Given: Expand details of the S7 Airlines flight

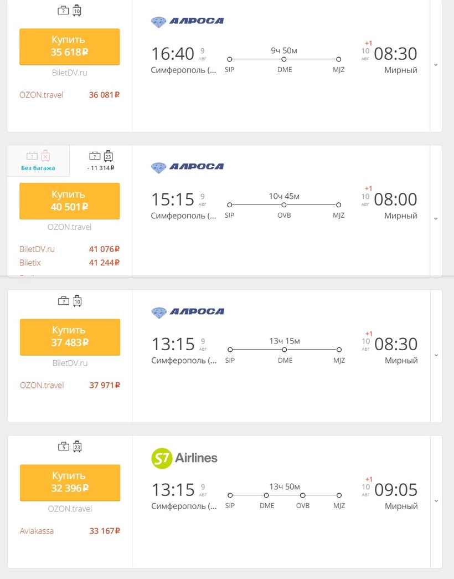Looking at the screenshot, I should (x=436, y=501).
